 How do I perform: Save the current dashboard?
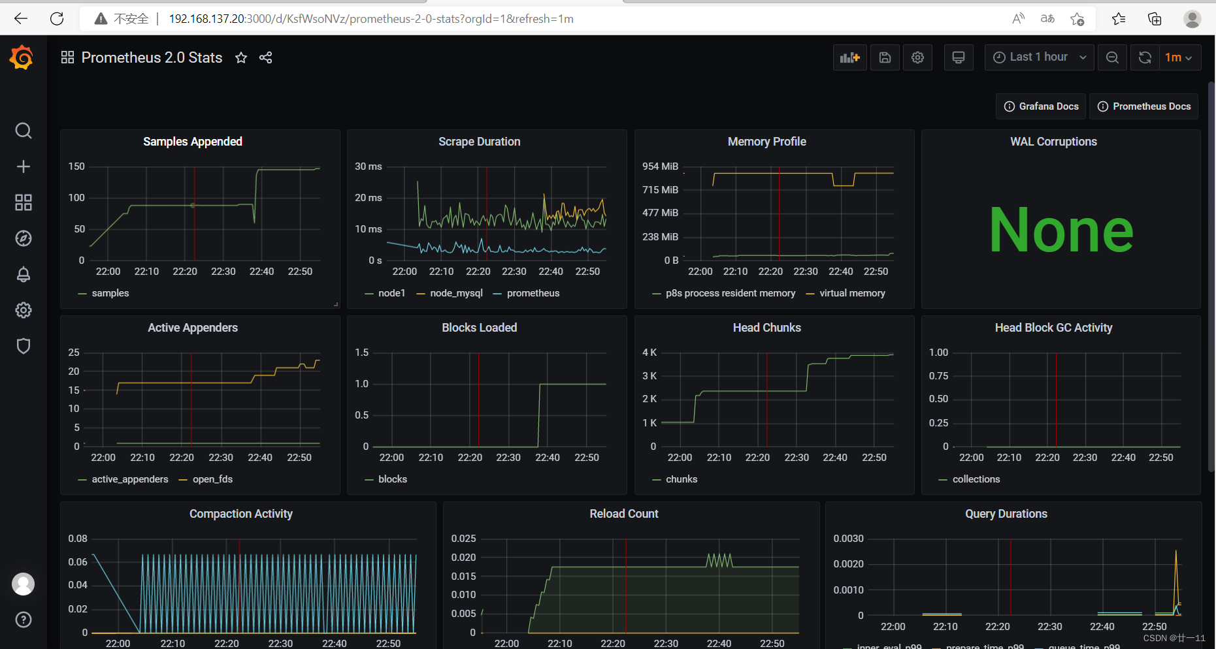885,57
